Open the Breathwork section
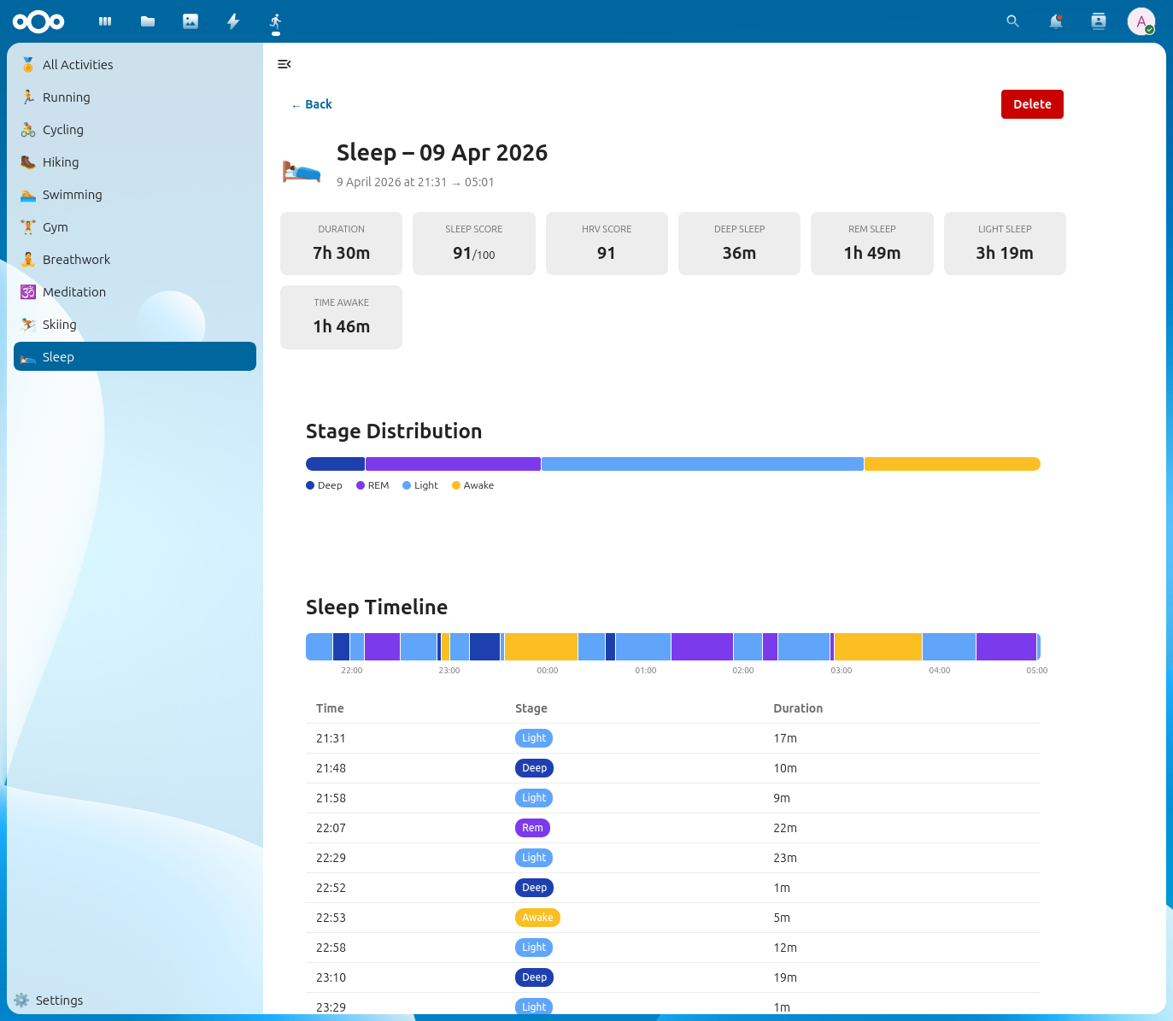This screenshot has height=1021, width=1173. (76, 259)
